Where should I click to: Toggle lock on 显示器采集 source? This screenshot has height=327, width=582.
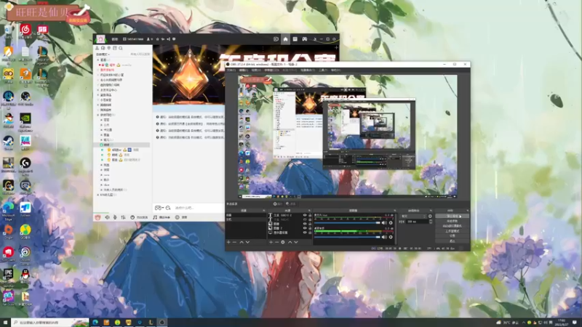point(310,233)
